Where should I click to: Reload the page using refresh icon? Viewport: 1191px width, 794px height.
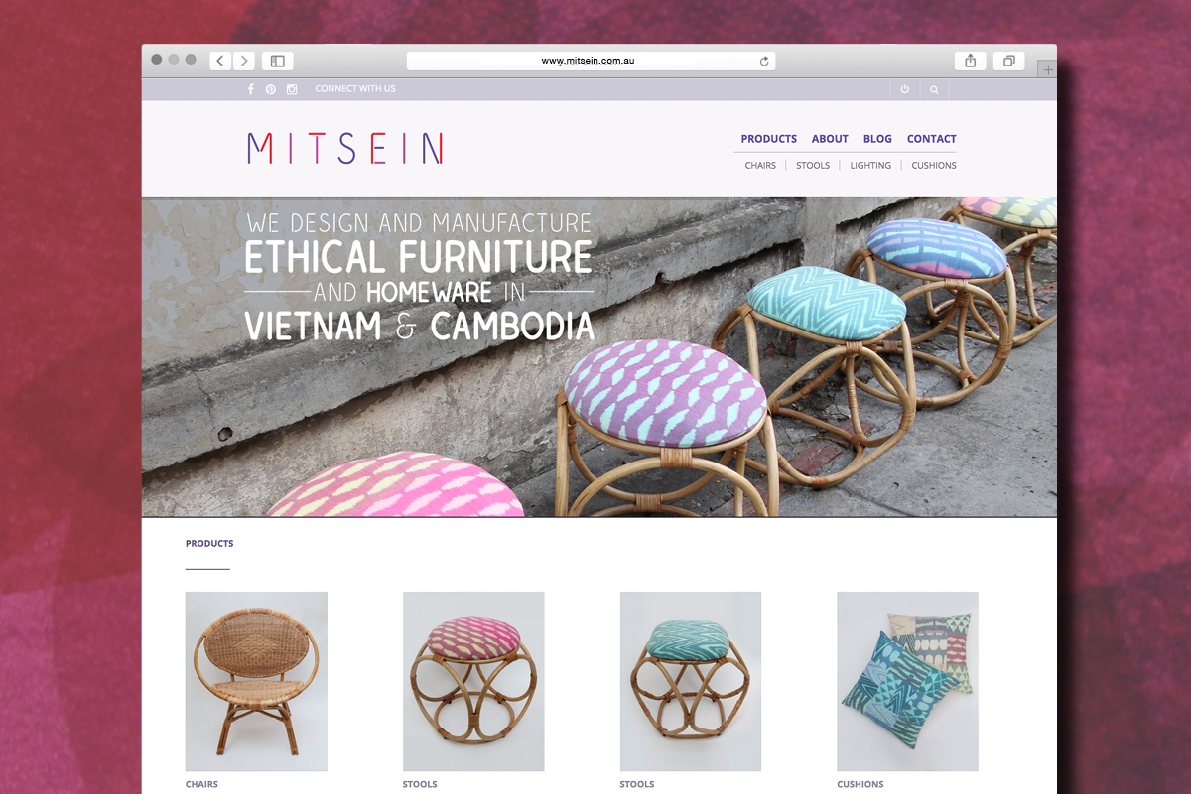[764, 61]
